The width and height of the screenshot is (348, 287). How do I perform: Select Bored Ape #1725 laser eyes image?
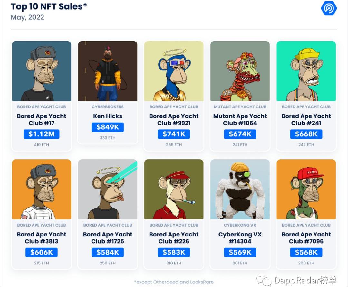point(108,189)
